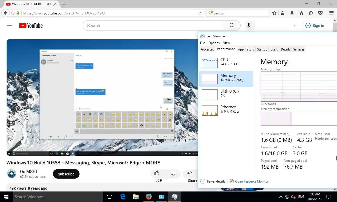Launch Microsoft Edge from the taskbar
The image size is (337, 202).
click(123, 197)
